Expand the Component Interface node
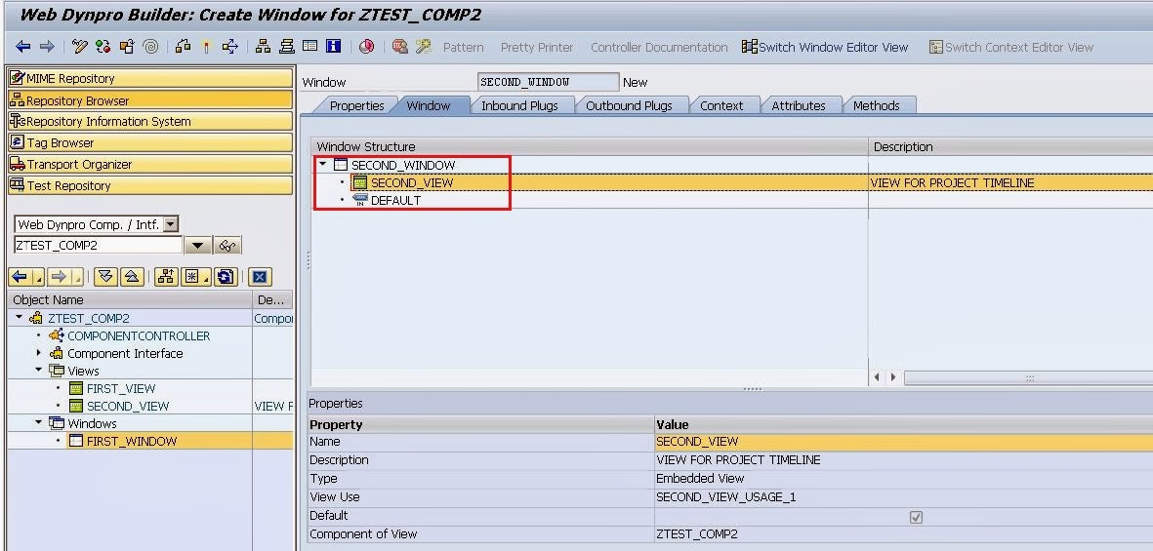 coord(39,353)
